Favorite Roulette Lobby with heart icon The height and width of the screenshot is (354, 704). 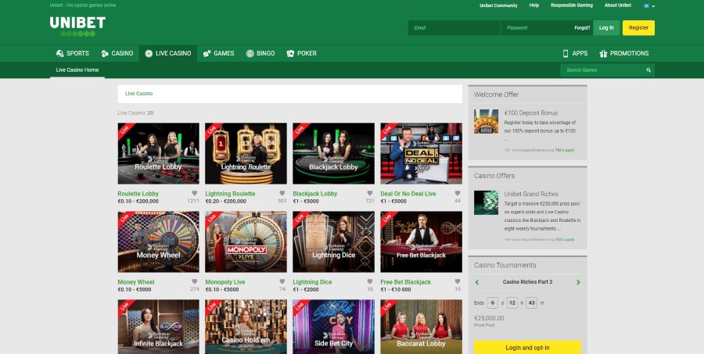tap(195, 193)
